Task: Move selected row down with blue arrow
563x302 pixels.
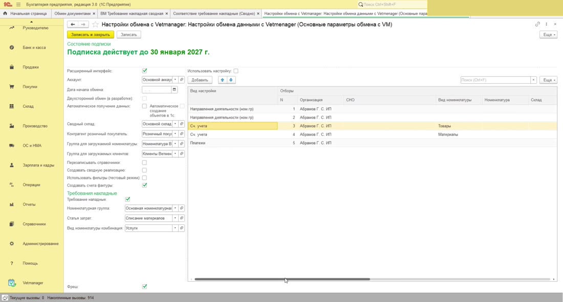Action: [x=231, y=80]
